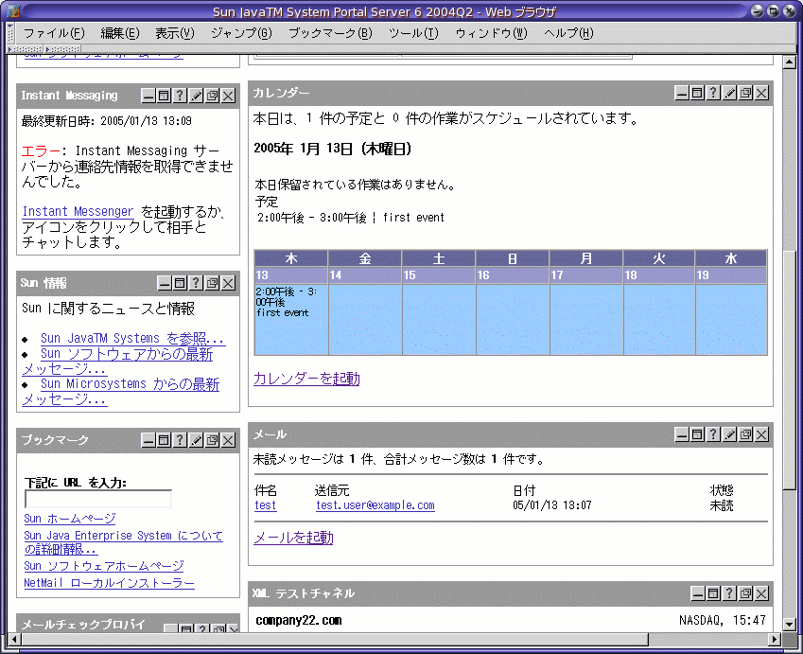Open the ウィンドウ(W) menu
The height and width of the screenshot is (654, 803).
[491, 33]
